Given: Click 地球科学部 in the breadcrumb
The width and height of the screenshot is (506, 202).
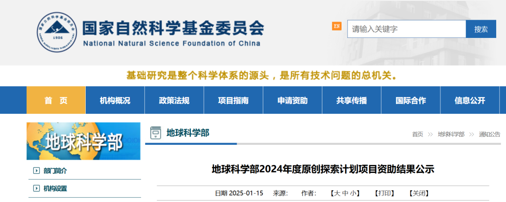Looking at the screenshot, I should 451,135.
